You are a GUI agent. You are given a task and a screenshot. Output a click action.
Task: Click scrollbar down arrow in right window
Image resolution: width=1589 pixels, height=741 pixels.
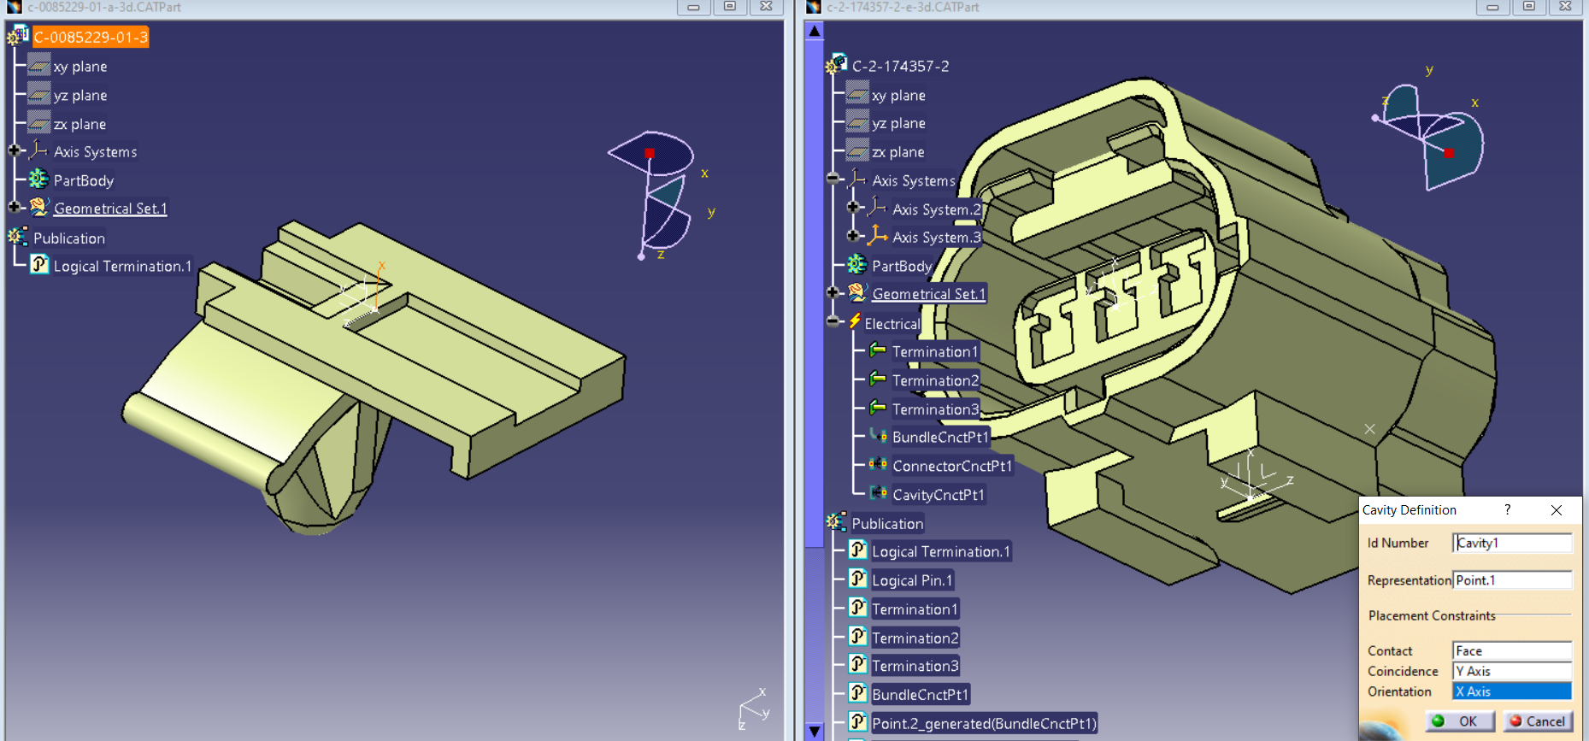[815, 731]
